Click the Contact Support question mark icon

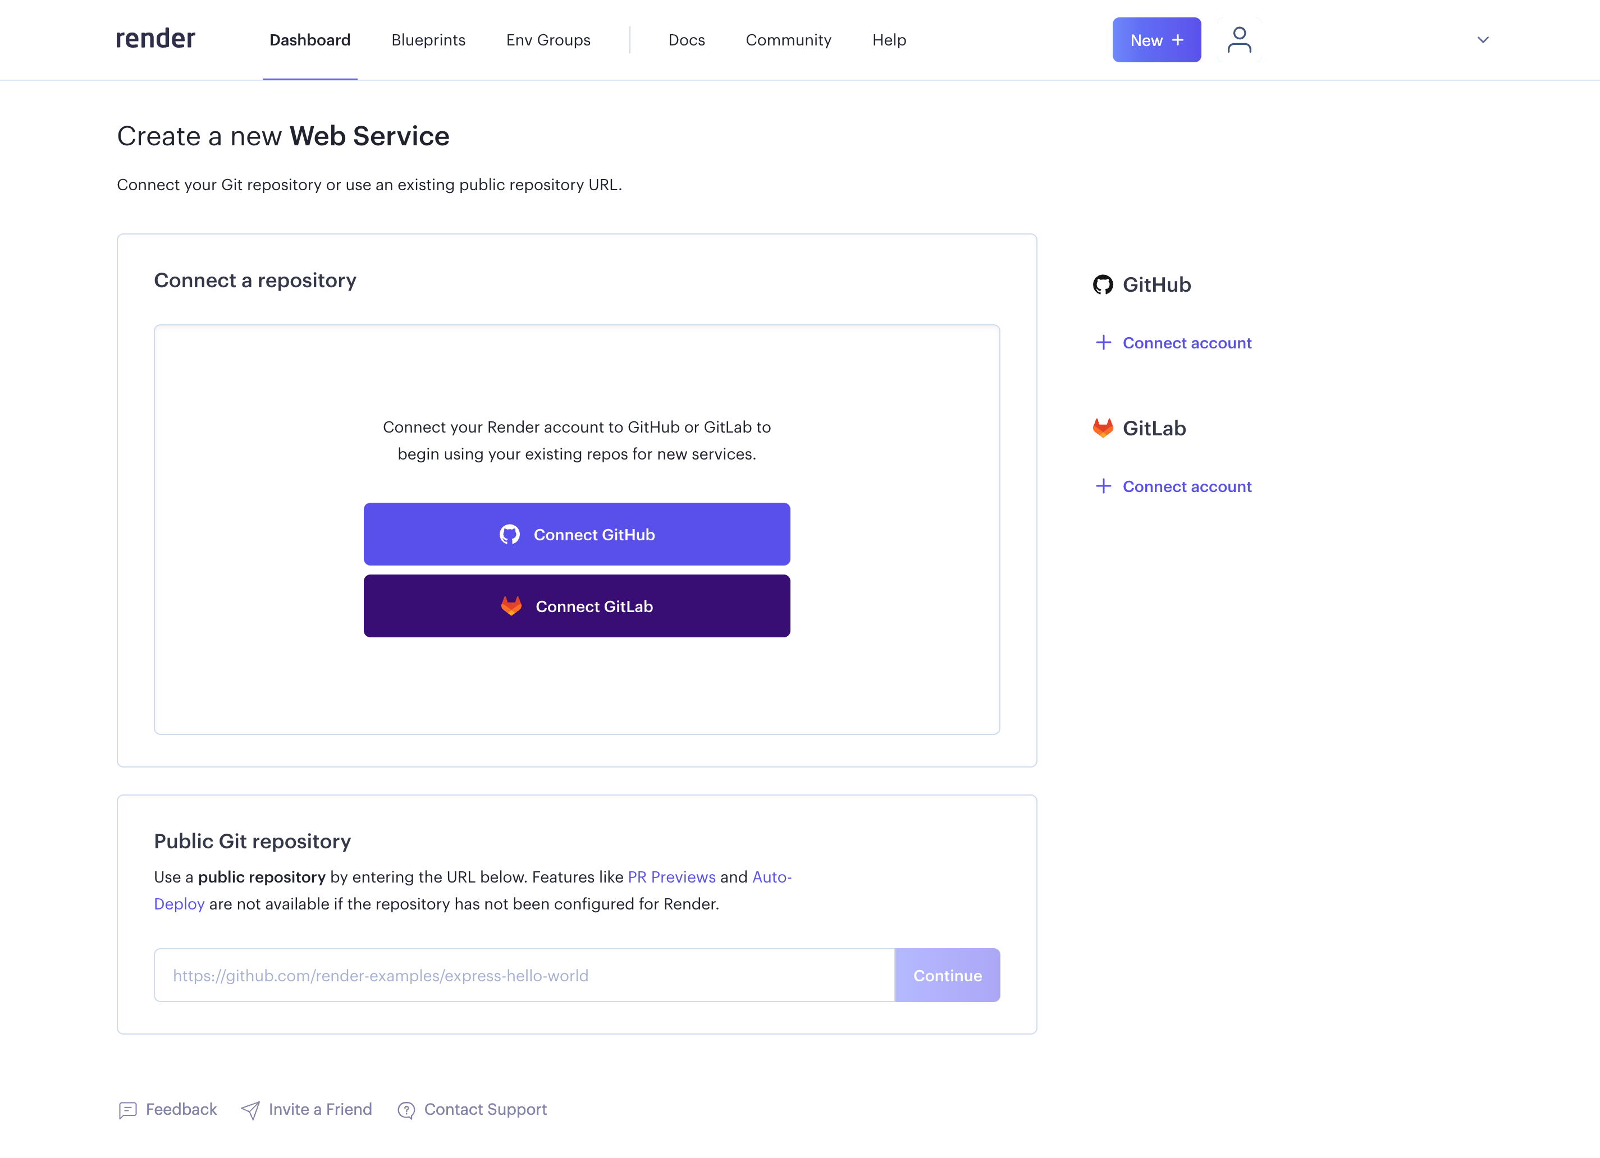tap(406, 1109)
